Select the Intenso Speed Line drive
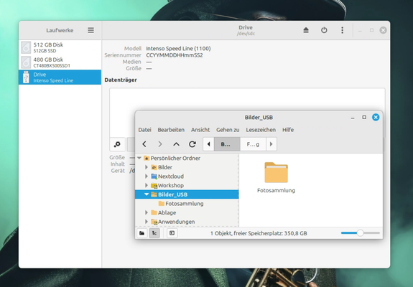This screenshot has height=287, width=413. 60,77
